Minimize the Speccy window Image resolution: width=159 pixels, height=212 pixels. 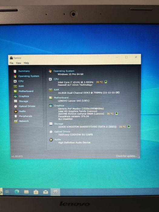[x=117, y=57]
